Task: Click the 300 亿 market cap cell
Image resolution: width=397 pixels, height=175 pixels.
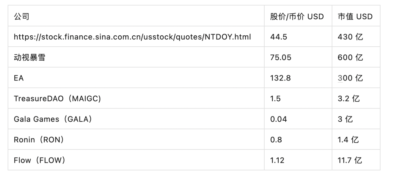Action: pyautogui.click(x=350, y=78)
